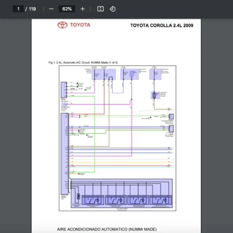Click the rotate counterclockwise icon
Image resolution: width=233 pixels, height=233 pixels.
tap(112, 9)
